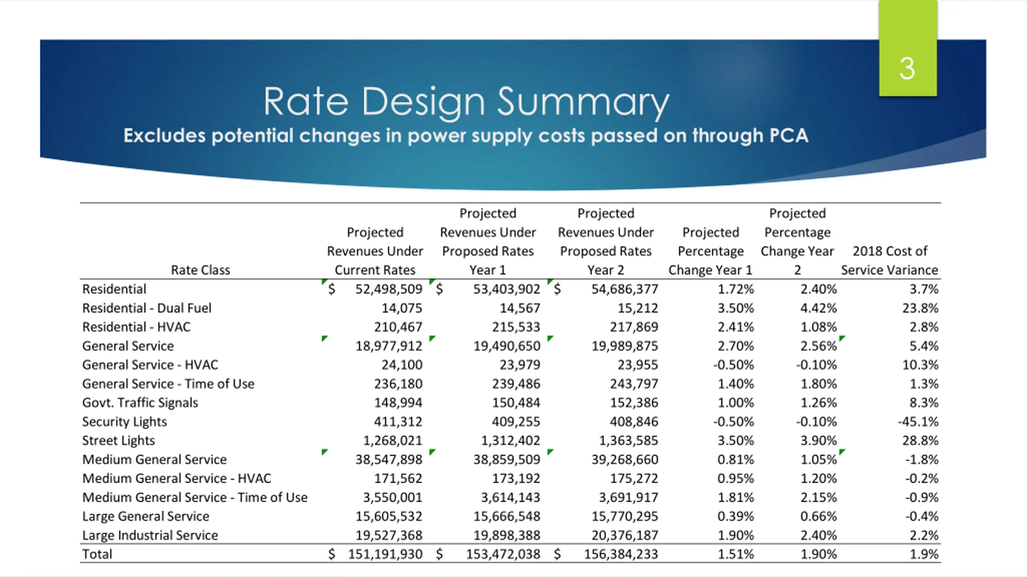
Task: Select the Residential row label
Action: point(114,289)
